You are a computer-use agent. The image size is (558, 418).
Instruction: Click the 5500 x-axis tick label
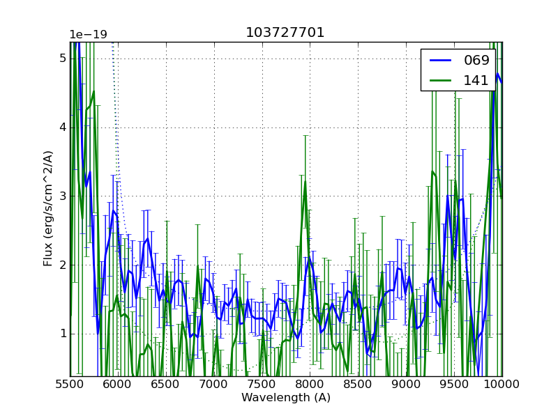pyautogui.click(x=70, y=385)
